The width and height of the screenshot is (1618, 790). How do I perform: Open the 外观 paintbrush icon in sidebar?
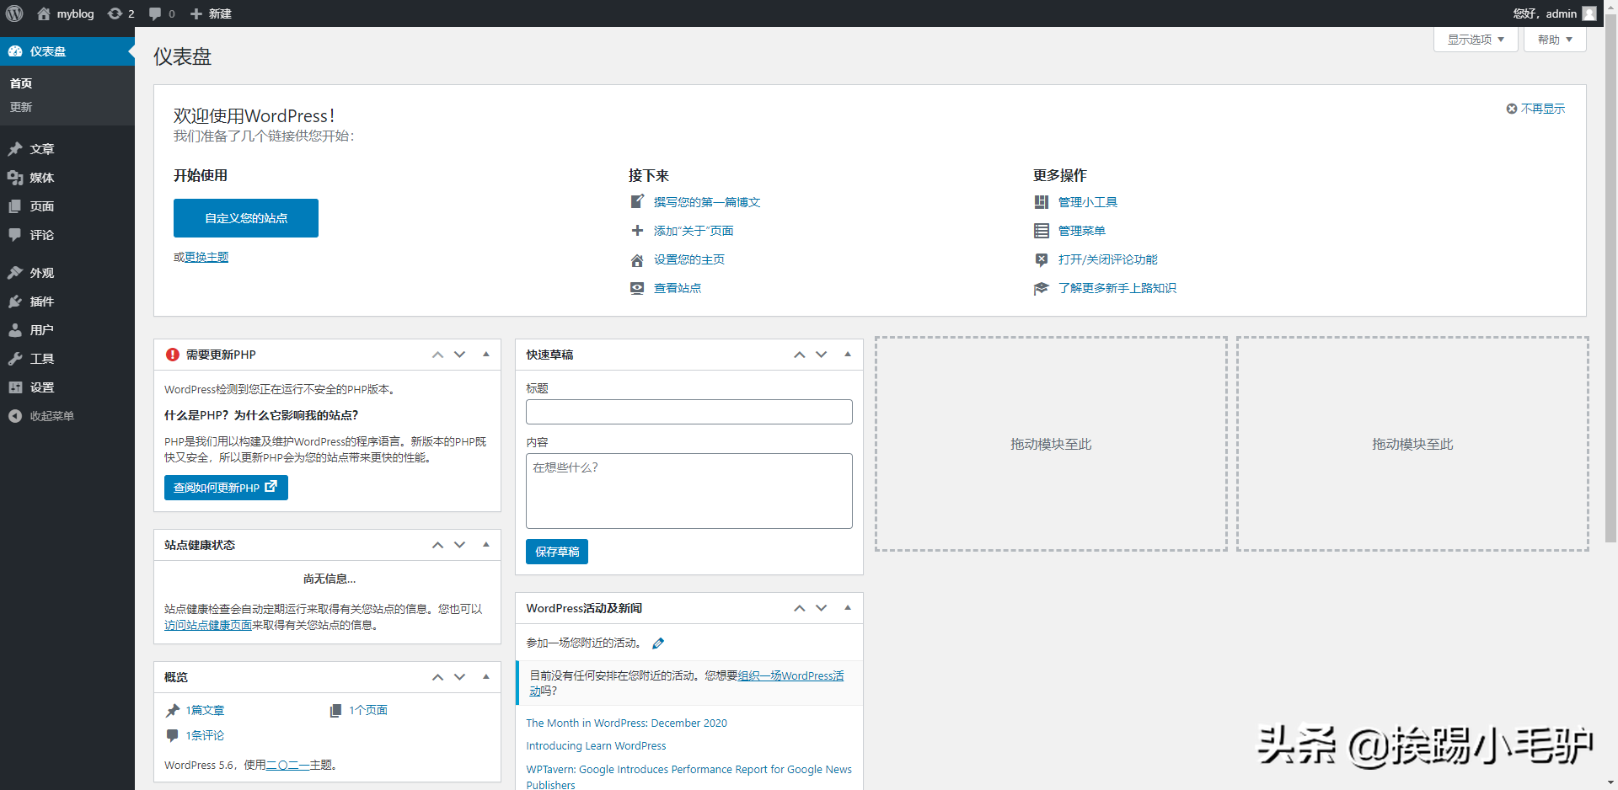(x=15, y=273)
